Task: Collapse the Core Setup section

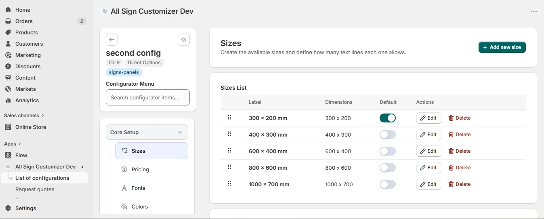Action: pyautogui.click(x=147, y=132)
